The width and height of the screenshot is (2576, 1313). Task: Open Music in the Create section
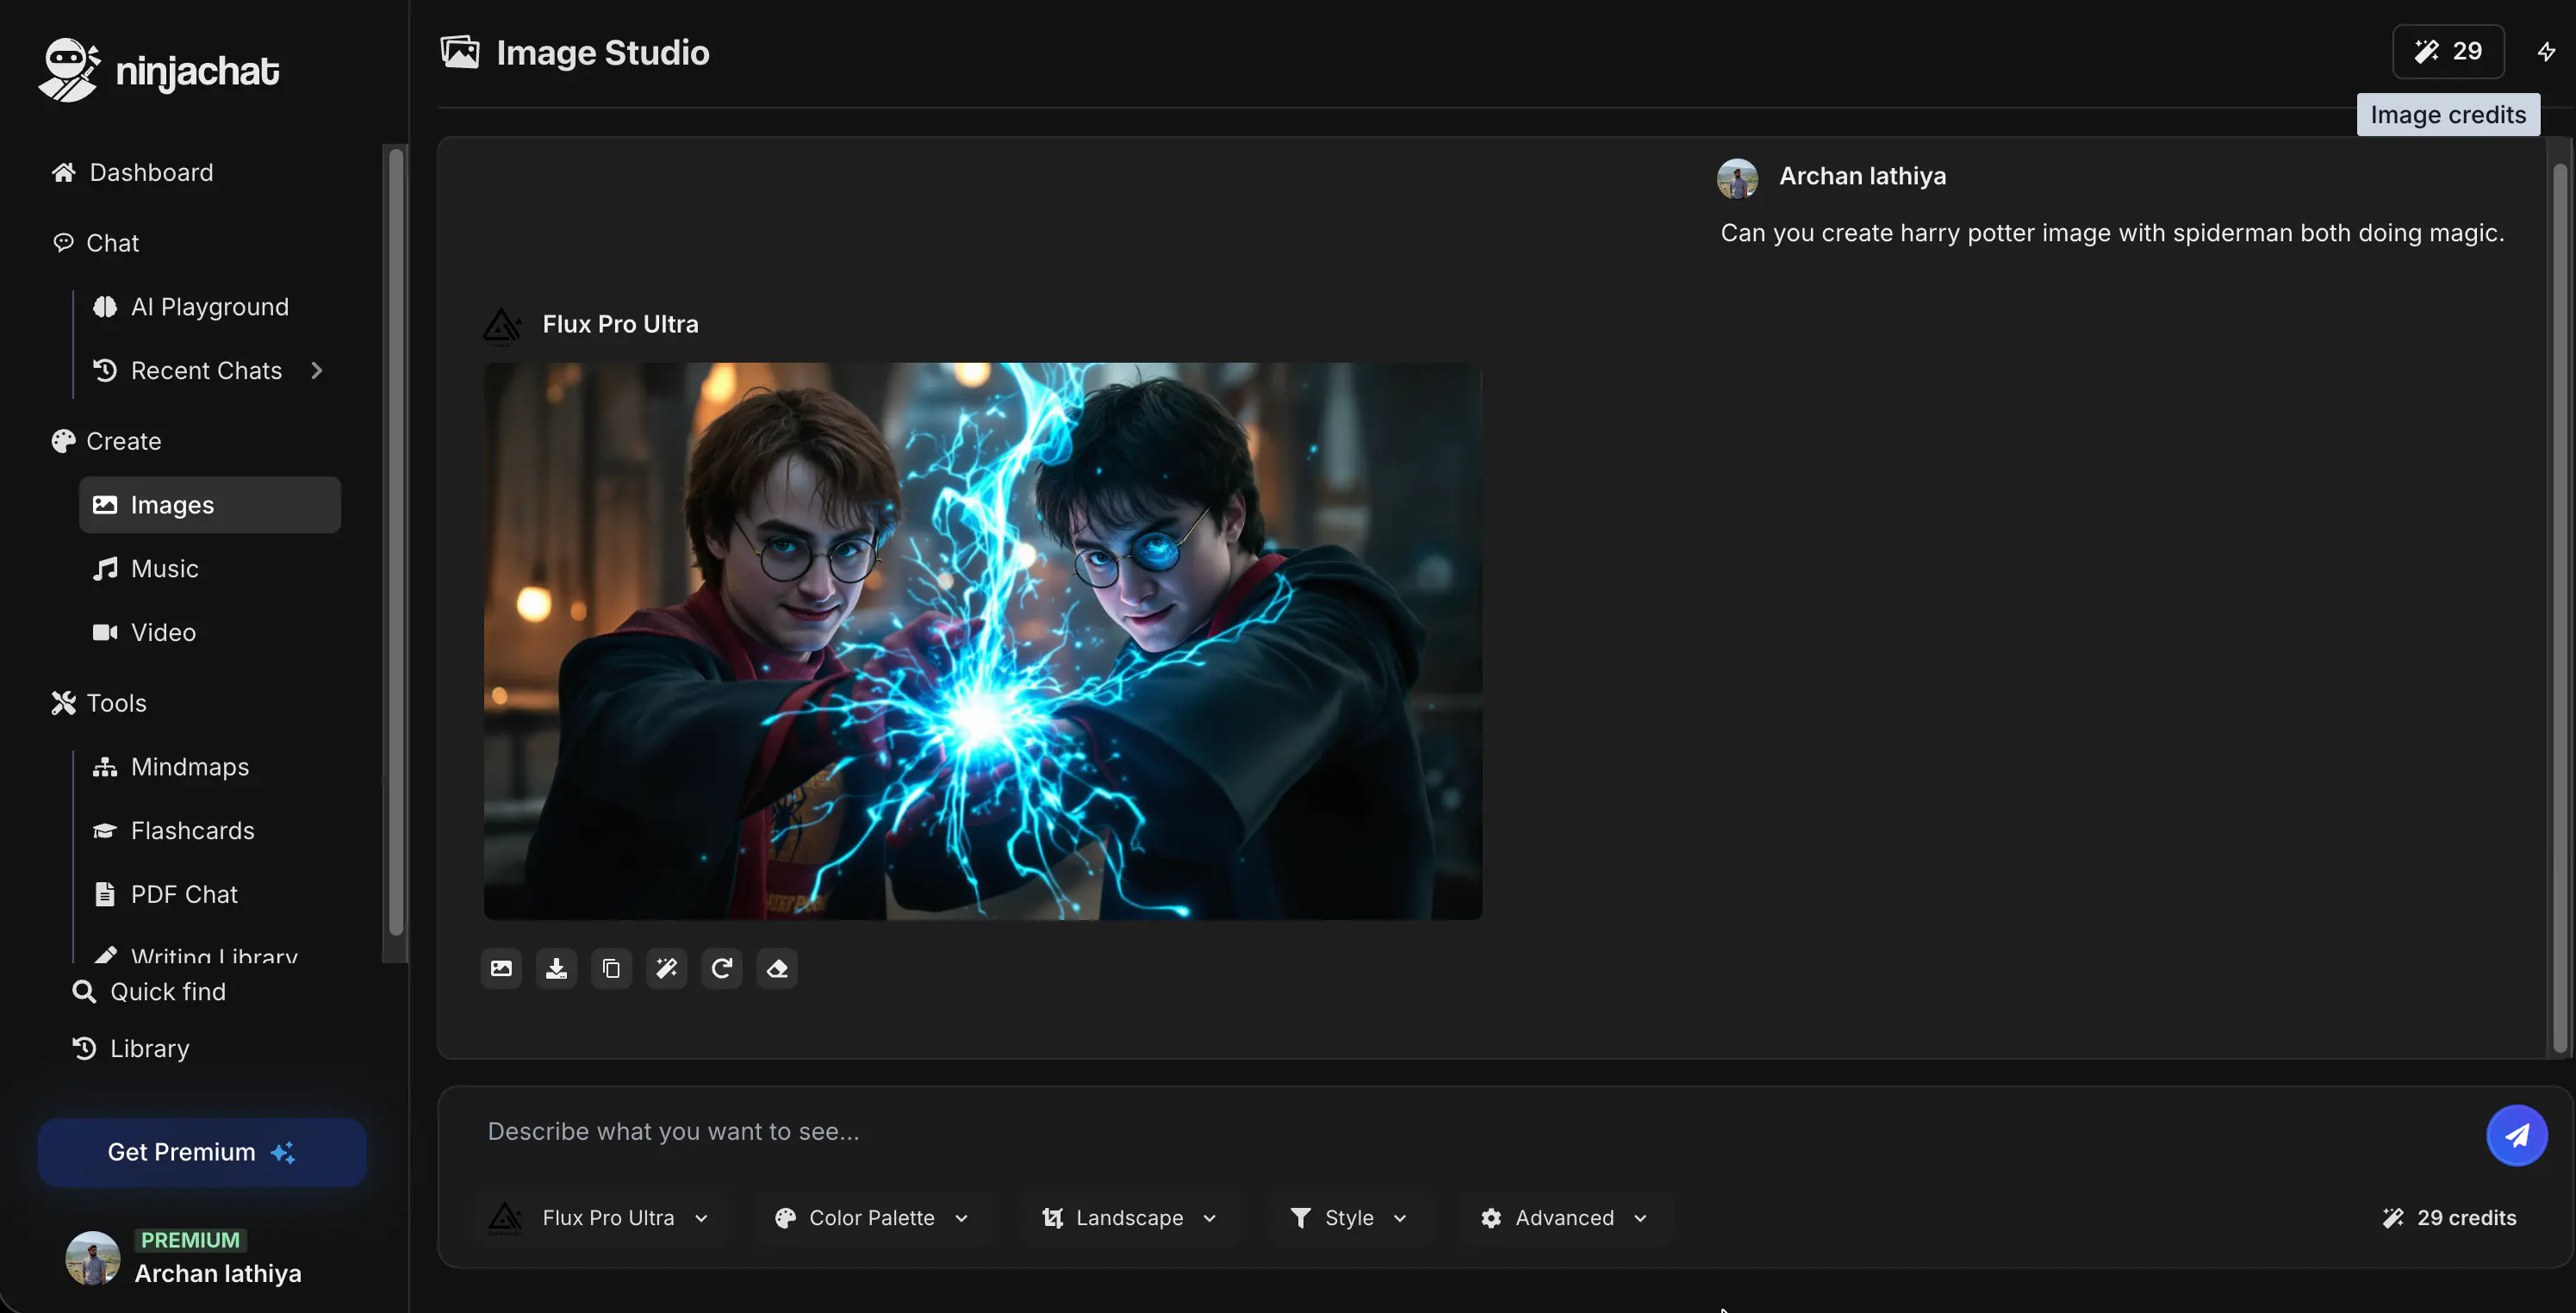(x=164, y=569)
